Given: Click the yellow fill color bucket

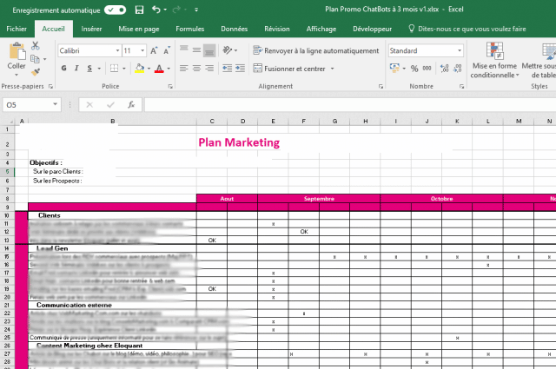Looking at the screenshot, I should pyautogui.click(x=138, y=69).
